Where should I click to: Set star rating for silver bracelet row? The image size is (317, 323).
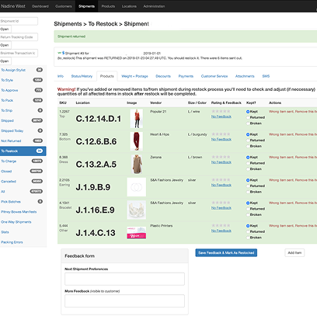[x=221, y=203]
